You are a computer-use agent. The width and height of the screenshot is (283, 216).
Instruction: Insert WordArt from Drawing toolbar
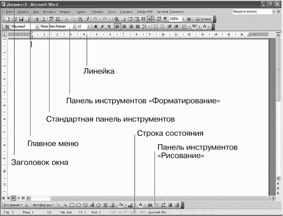coord(92,205)
